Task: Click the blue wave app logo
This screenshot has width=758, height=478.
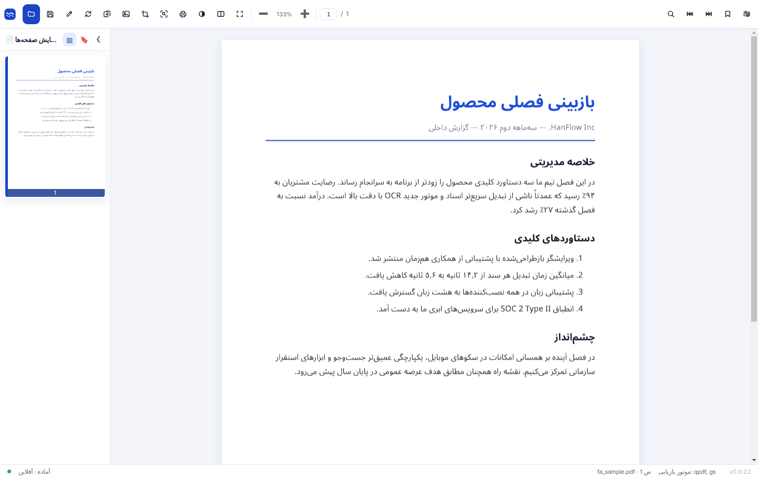Action: point(10,14)
